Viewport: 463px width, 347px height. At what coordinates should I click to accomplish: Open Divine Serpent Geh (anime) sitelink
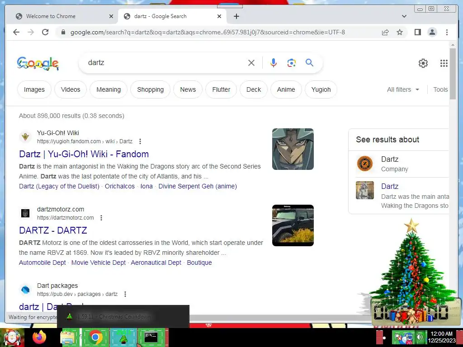coord(198,186)
